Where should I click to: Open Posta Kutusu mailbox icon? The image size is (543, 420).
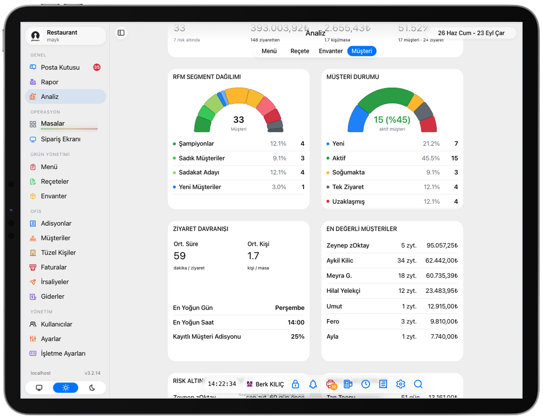[33, 67]
